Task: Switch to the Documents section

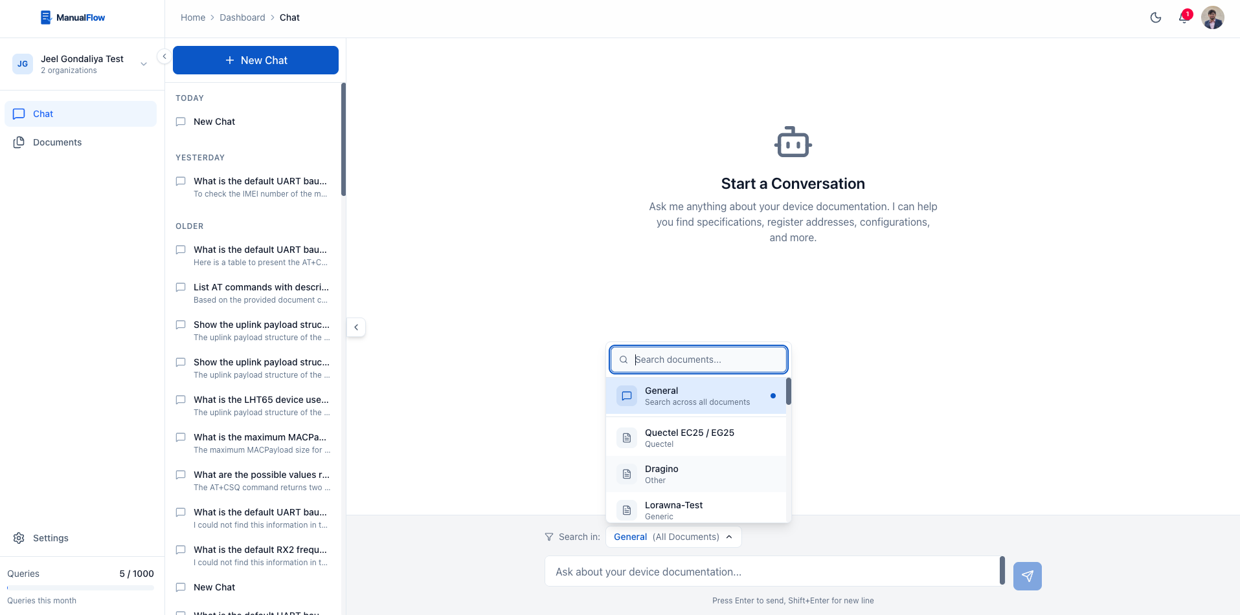Action: 57,142
